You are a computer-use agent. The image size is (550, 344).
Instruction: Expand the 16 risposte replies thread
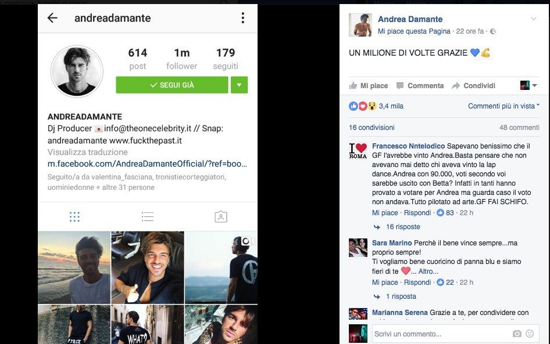[403, 227]
